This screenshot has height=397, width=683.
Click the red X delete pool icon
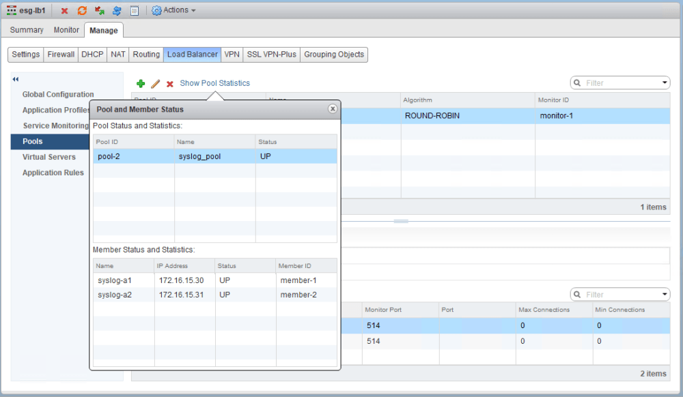[170, 84]
